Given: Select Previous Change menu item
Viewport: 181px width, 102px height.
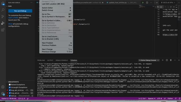Looking at the screenshot, I should pos(56,52).
